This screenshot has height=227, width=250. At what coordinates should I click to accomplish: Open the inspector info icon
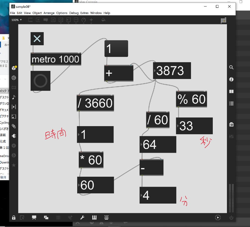(x=231, y=79)
